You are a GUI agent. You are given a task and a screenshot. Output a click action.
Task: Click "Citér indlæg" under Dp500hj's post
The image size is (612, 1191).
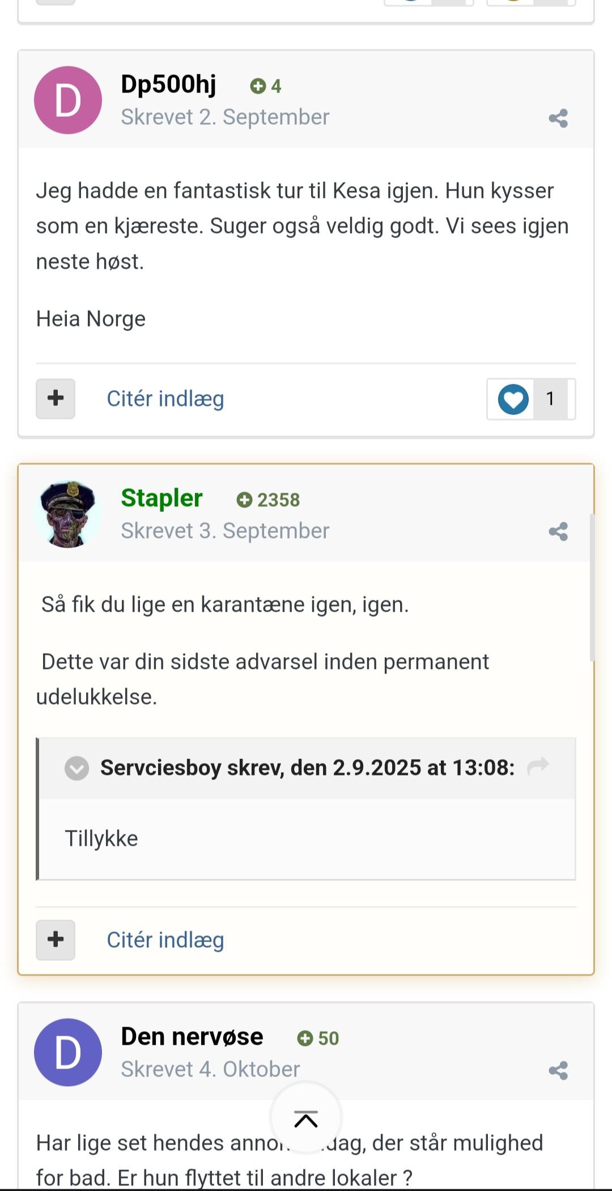point(165,399)
